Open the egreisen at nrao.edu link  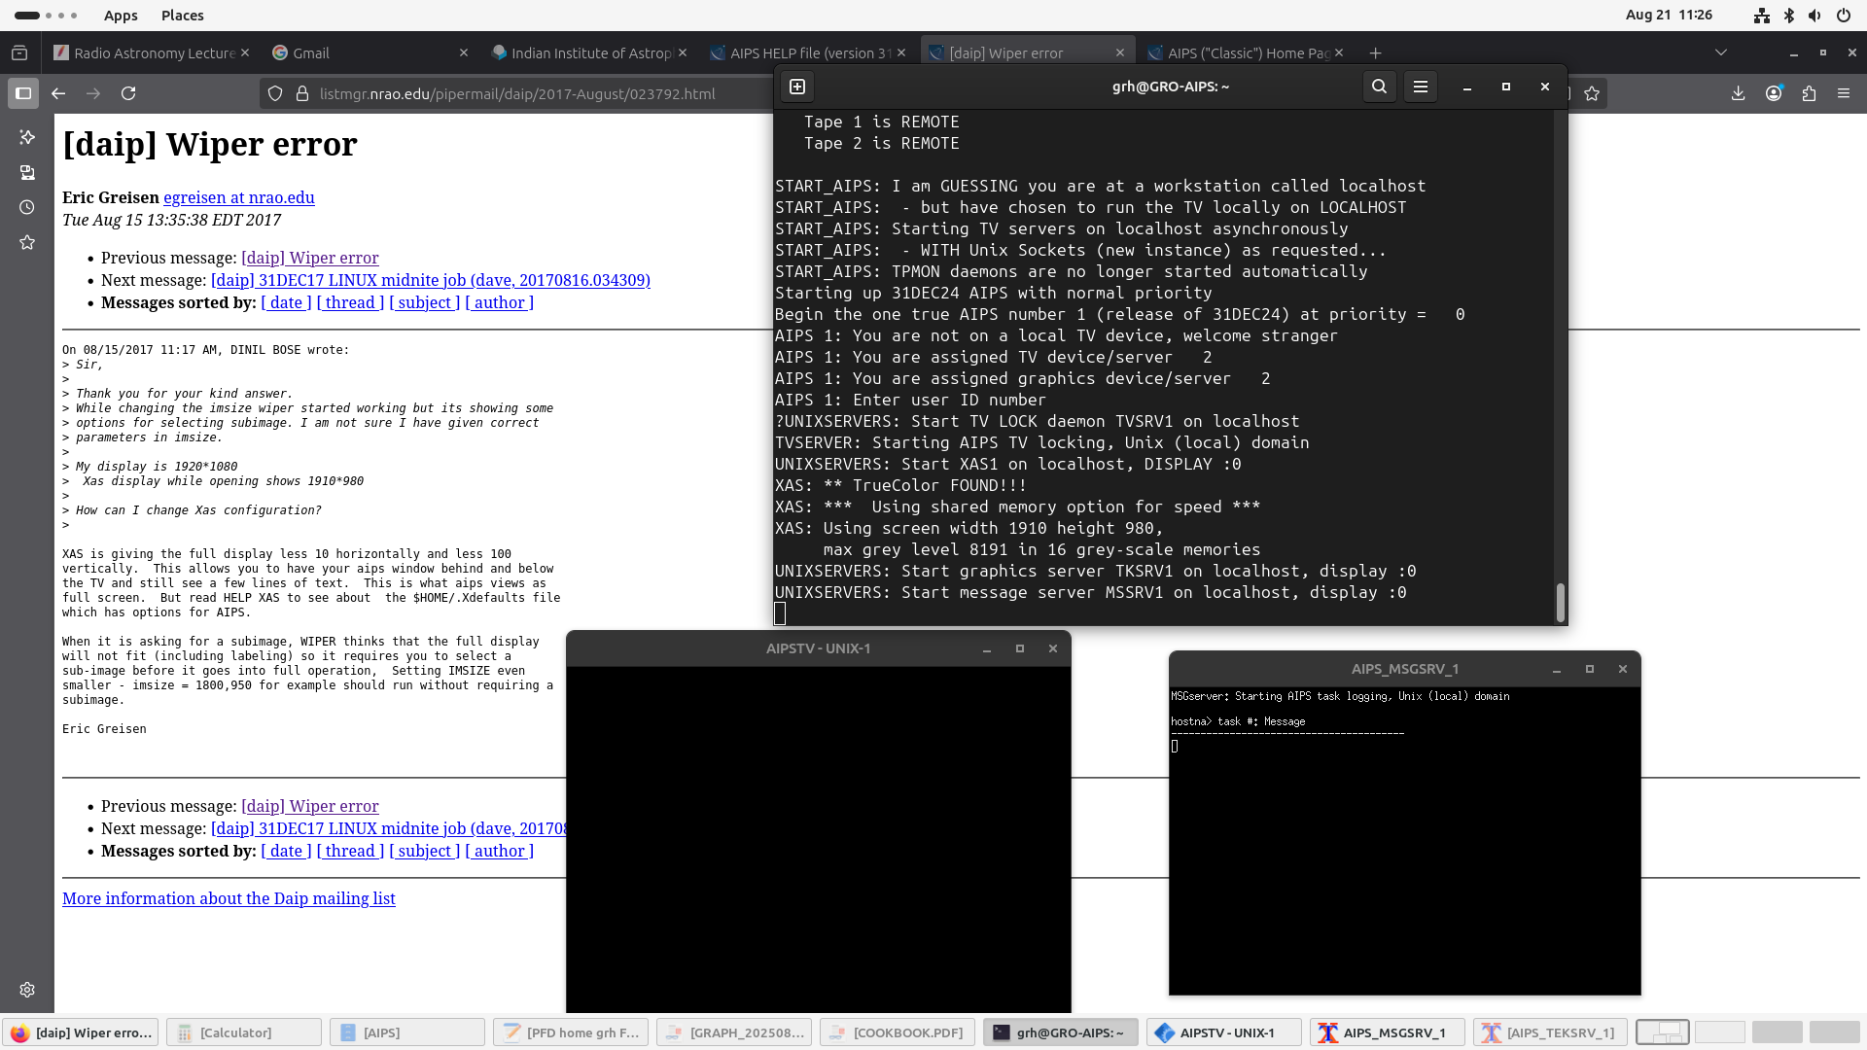[x=238, y=197]
